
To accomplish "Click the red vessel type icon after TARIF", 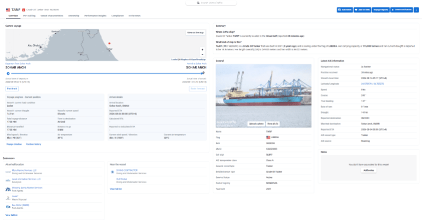I will point(24,10).
